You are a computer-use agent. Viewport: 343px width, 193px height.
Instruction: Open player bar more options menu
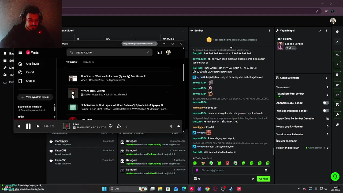[x=127, y=126]
